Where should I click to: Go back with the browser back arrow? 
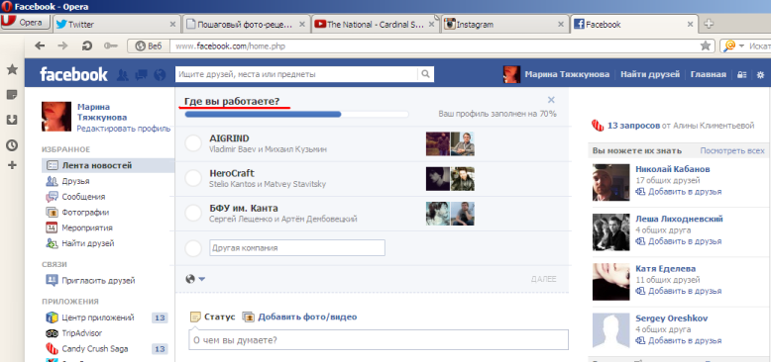pos(40,46)
